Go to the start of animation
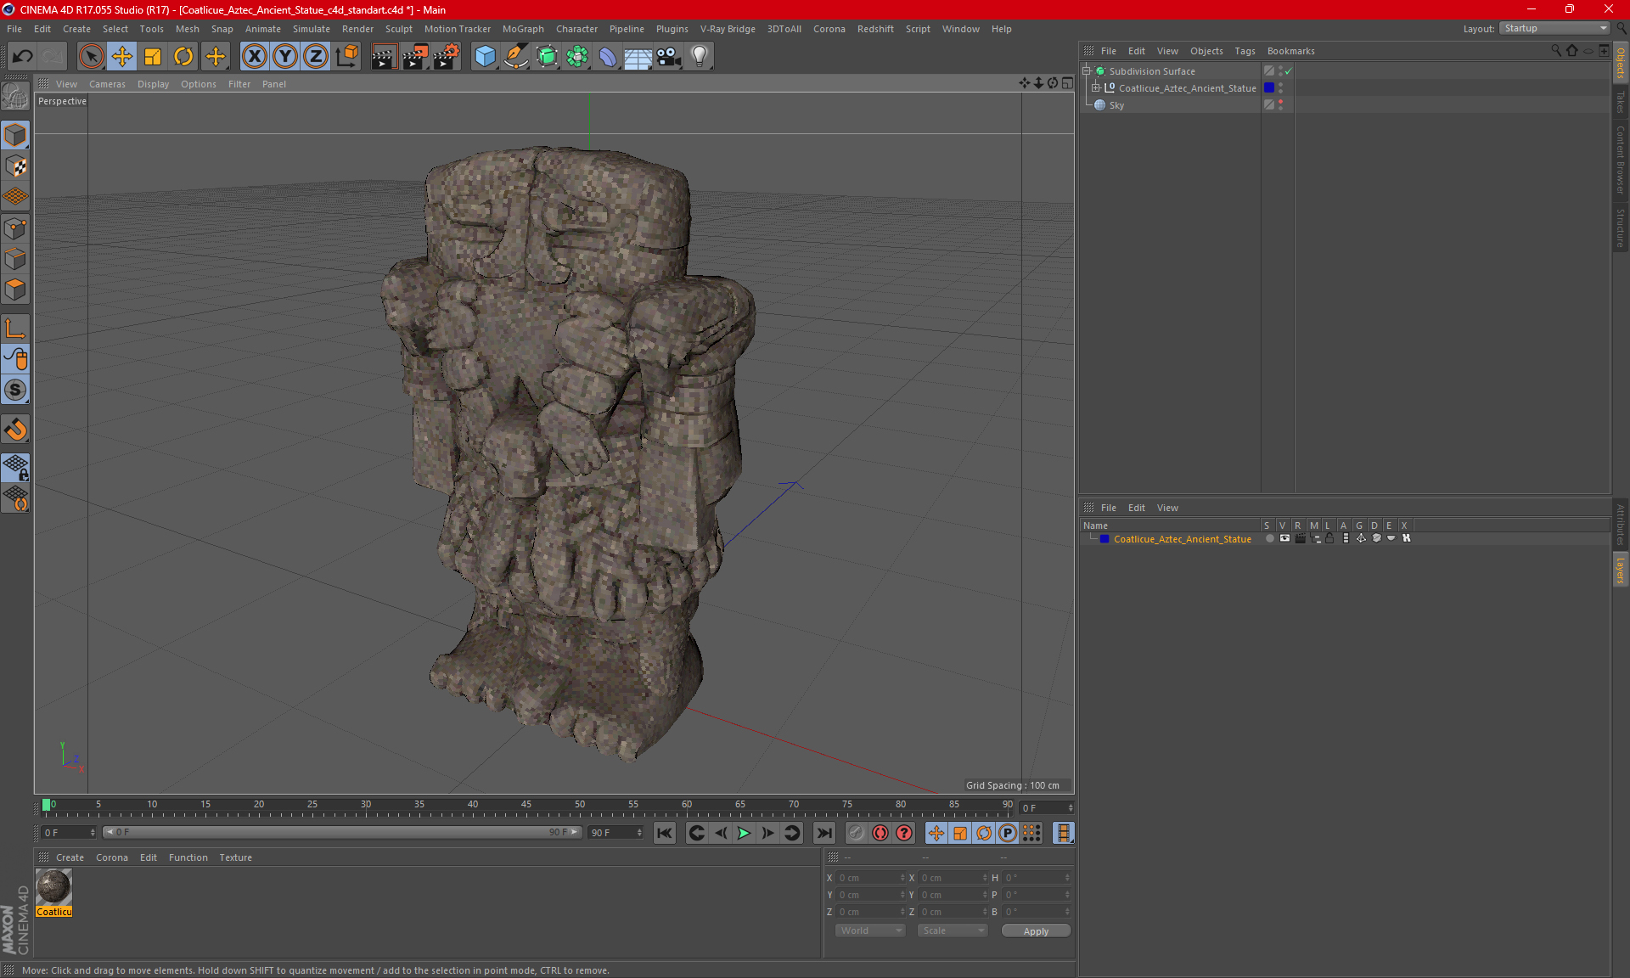The height and width of the screenshot is (978, 1630). [665, 834]
